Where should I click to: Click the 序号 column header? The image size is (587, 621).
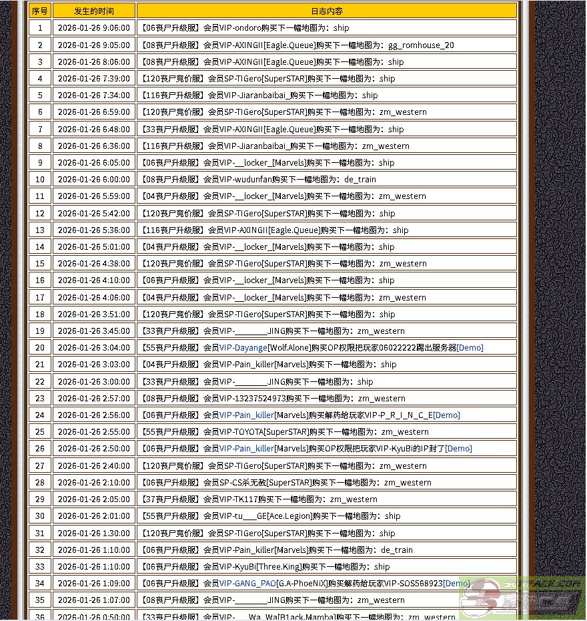(x=40, y=11)
